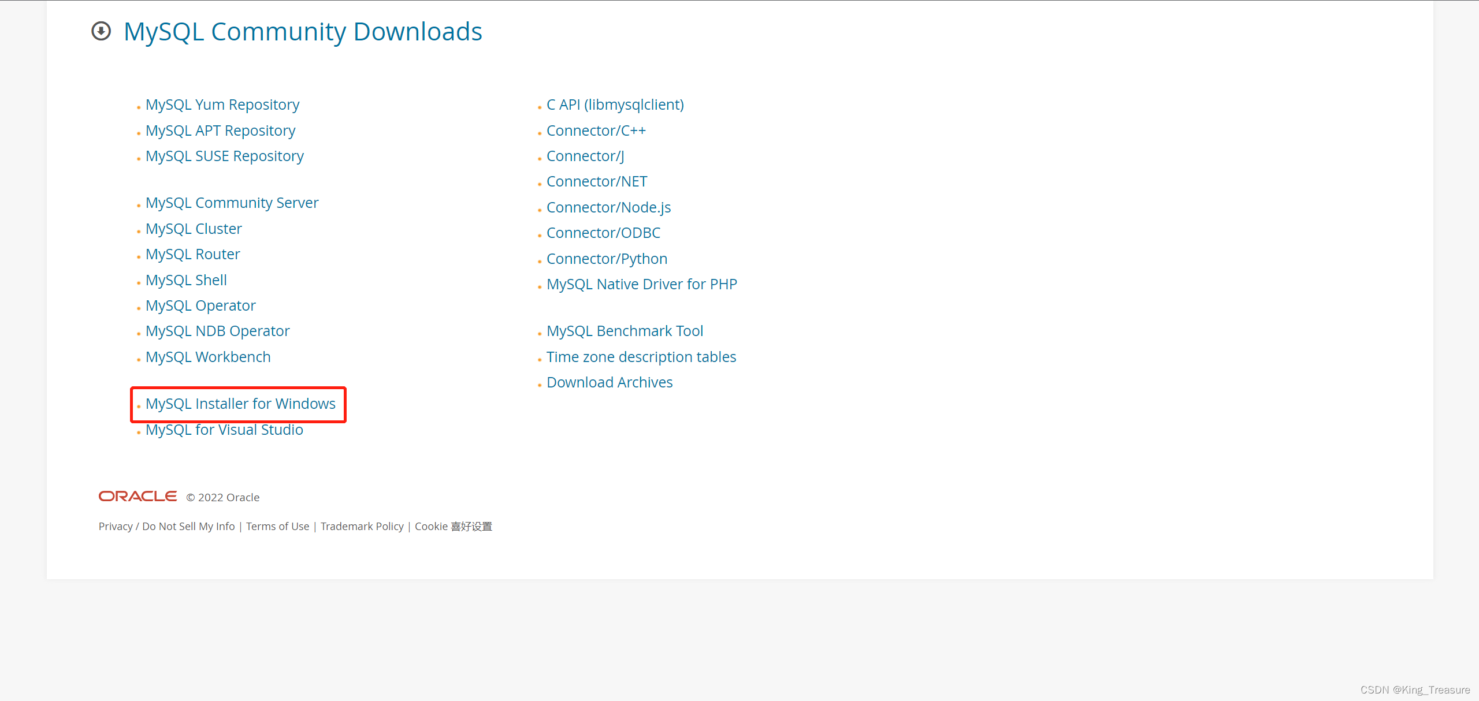Image resolution: width=1479 pixels, height=701 pixels.
Task: Open Connector/ODBC downloads
Action: tap(603, 233)
